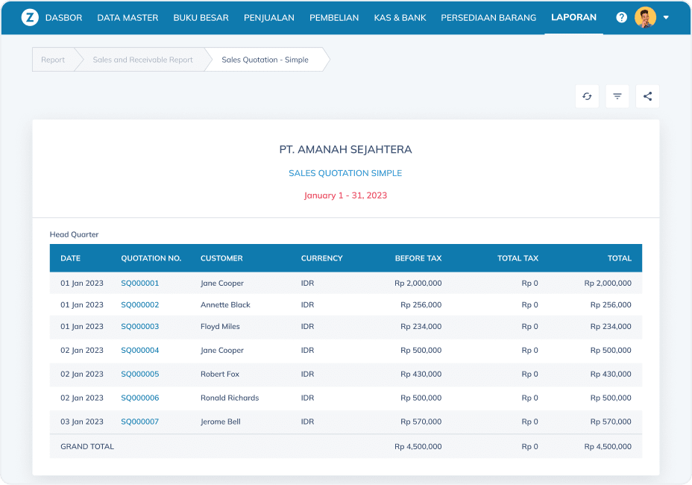Open the PENJUALAN menu
692x485 pixels.
(269, 17)
